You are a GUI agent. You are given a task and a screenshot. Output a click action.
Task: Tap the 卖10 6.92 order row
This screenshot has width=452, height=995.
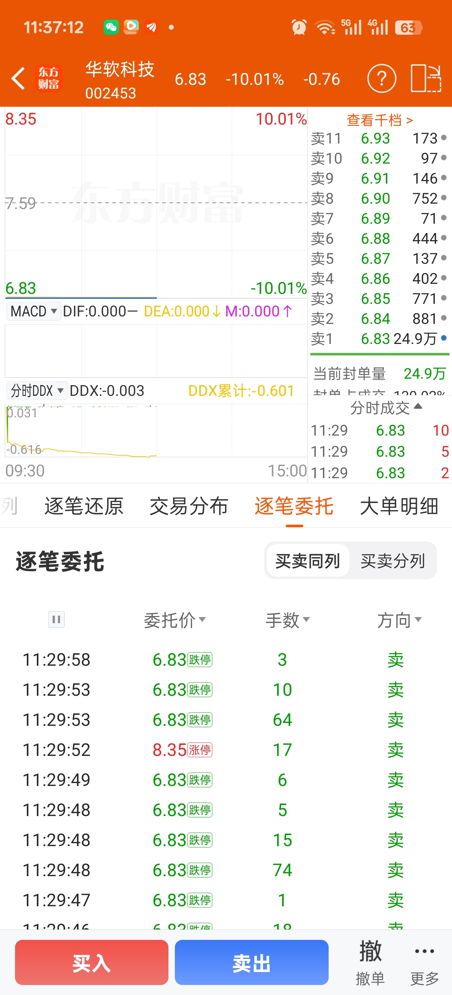(379, 158)
